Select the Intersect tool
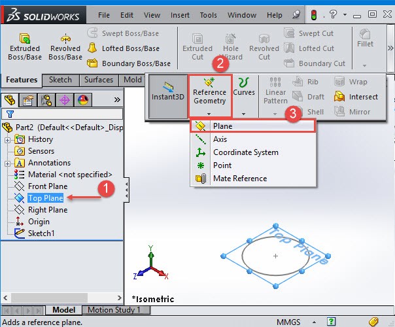 pos(356,97)
